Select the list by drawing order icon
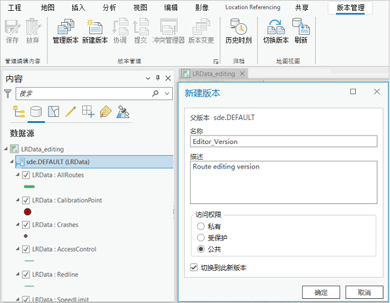This screenshot has height=303, width=390. click(x=19, y=112)
